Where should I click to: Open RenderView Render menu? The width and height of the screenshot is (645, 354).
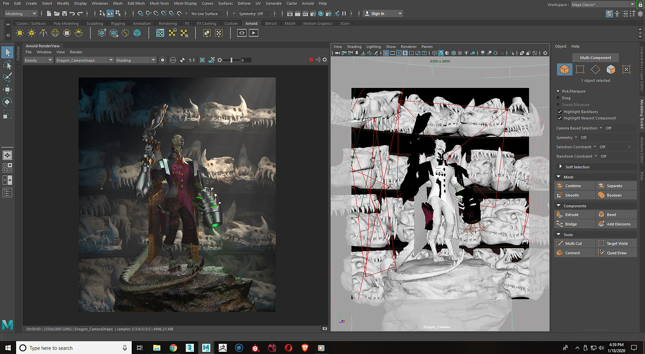pyautogui.click(x=76, y=52)
